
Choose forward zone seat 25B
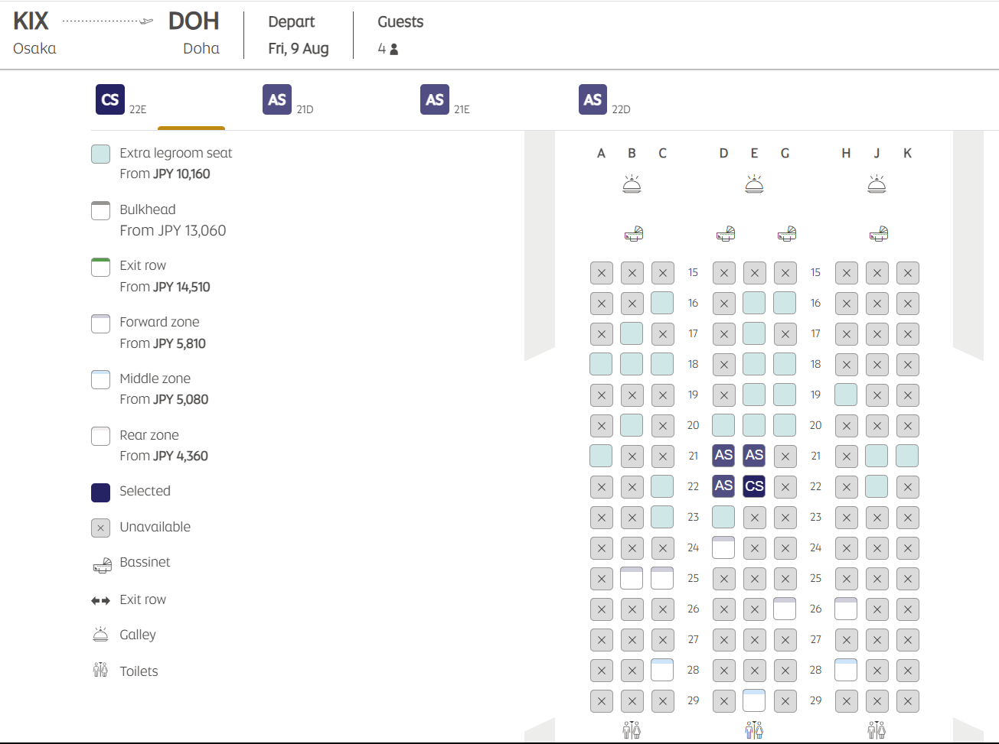pyautogui.click(x=632, y=578)
